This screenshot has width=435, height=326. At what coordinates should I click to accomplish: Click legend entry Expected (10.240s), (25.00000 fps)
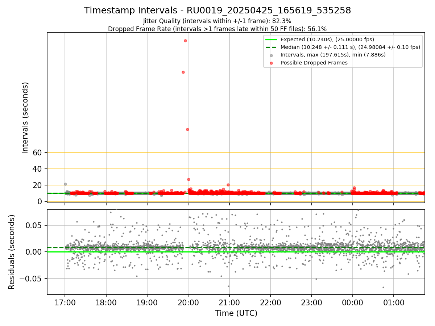point(327,39)
